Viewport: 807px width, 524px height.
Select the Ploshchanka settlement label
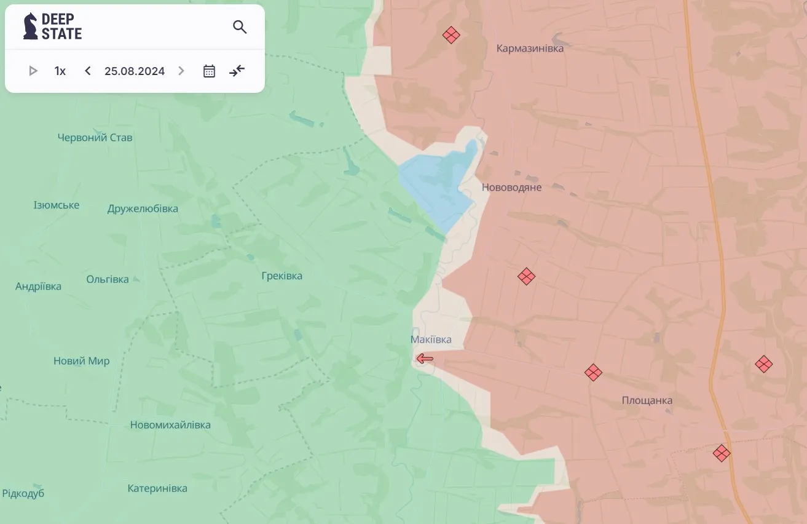(x=646, y=400)
